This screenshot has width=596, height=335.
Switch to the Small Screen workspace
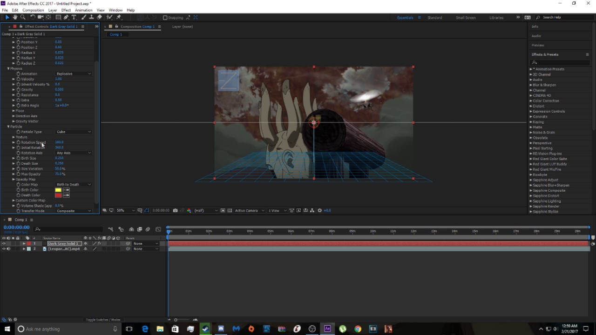[466, 18]
